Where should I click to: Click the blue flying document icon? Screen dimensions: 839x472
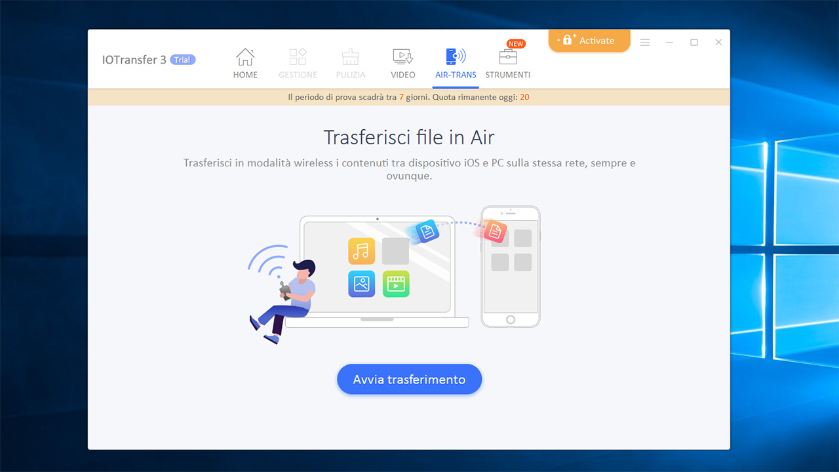tap(427, 231)
